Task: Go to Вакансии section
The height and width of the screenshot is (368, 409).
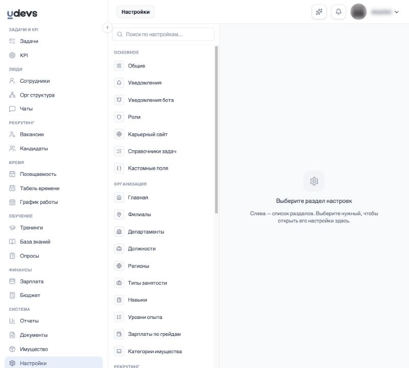Action: (54, 134)
